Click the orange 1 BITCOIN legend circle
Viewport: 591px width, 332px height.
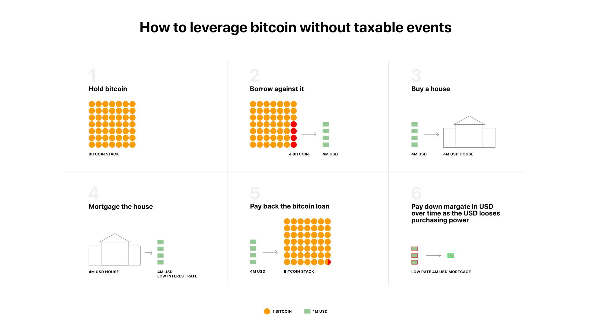(267, 311)
